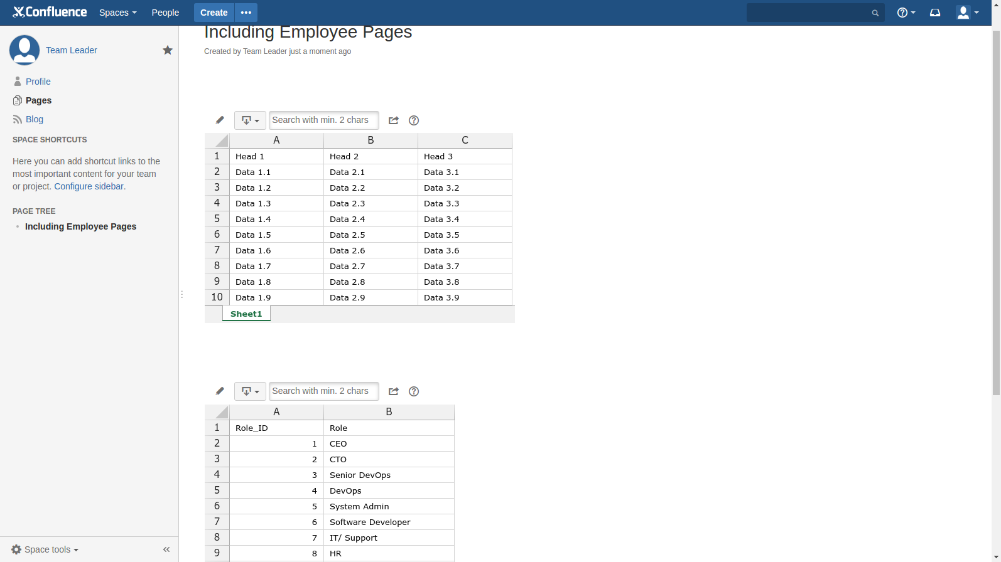1001x562 pixels.
Task: Click the Create button
Action: [x=214, y=13]
